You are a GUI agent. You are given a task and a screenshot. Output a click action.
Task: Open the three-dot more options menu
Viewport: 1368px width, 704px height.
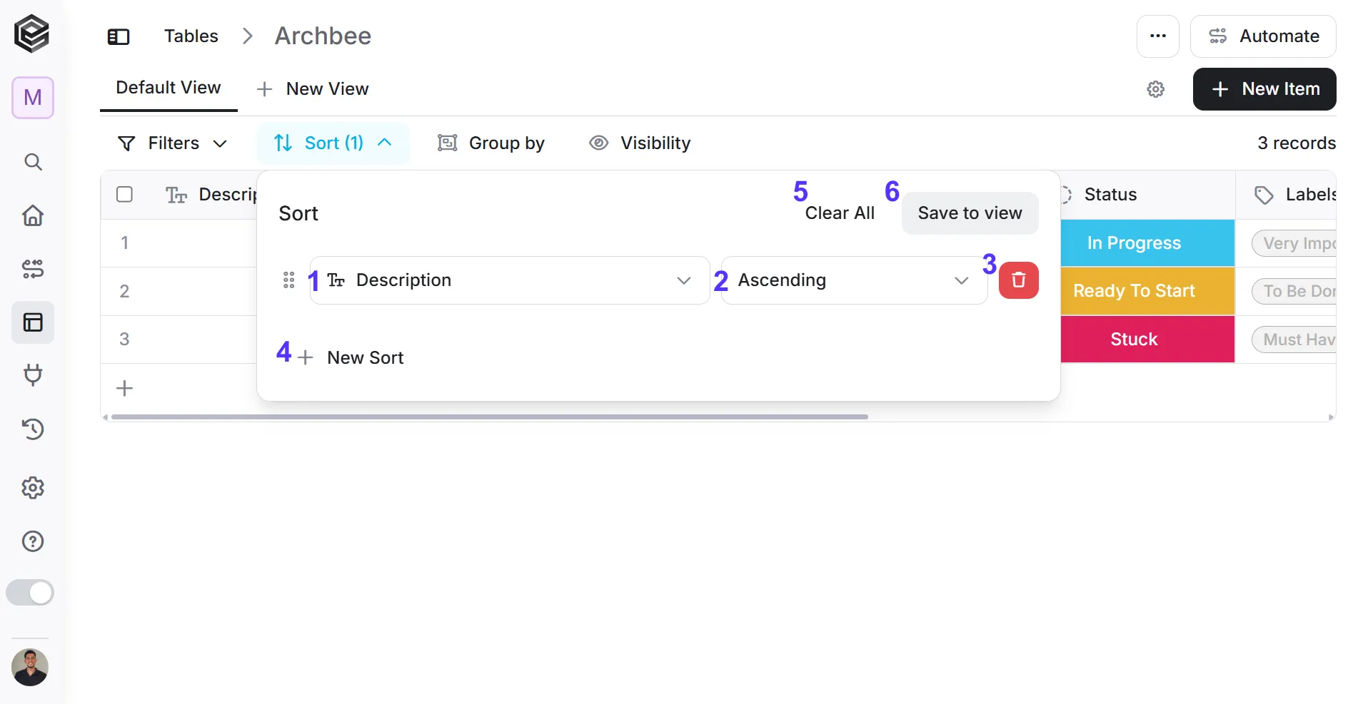click(x=1158, y=36)
